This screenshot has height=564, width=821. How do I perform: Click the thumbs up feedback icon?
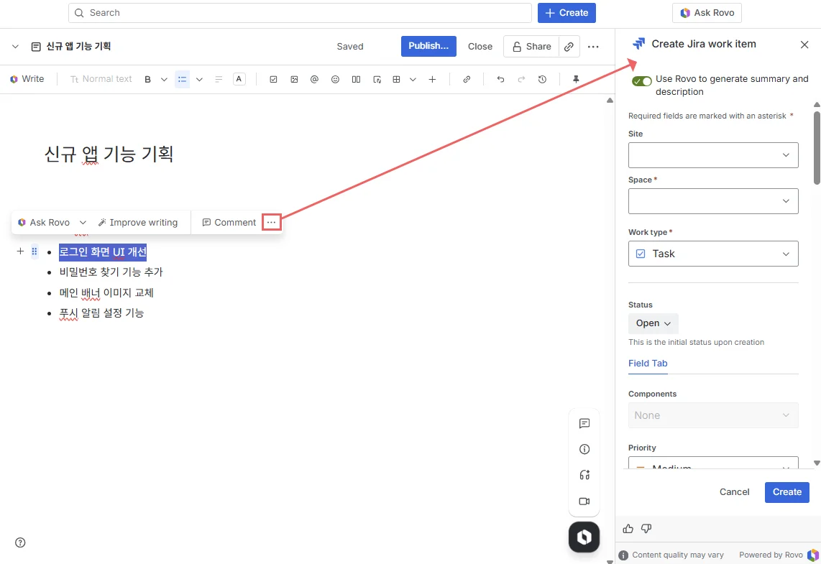click(628, 529)
